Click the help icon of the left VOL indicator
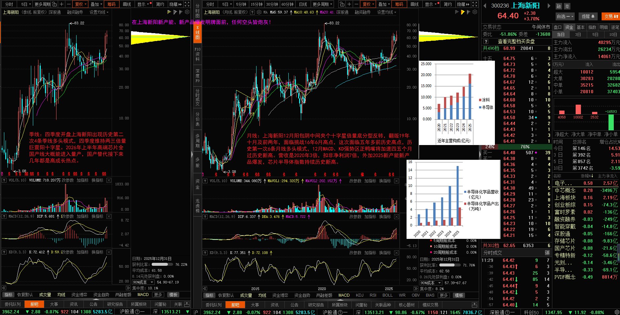620x315 pixels. pos(4,180)
